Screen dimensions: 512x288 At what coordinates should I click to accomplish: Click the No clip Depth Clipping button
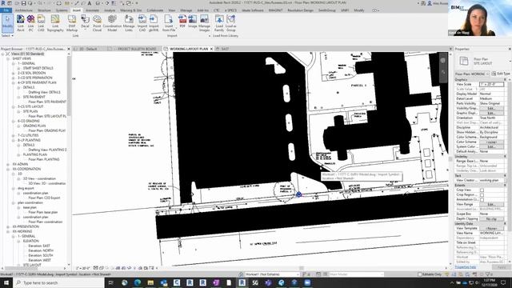(x=491, y=218)
